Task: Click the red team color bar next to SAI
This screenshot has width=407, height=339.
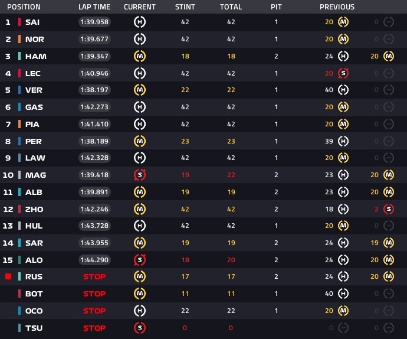Action: 19,22
